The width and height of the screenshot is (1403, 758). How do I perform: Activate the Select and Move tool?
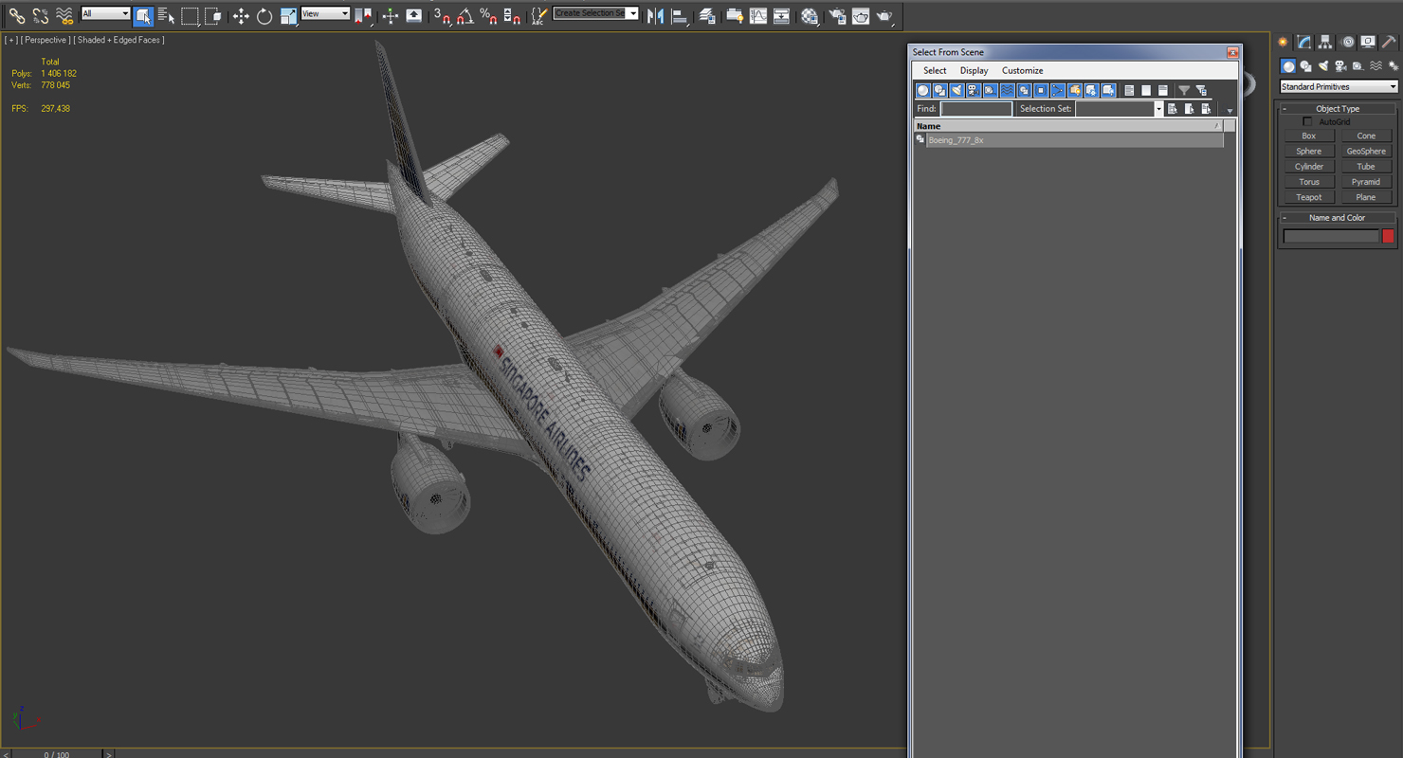[241, 15]
